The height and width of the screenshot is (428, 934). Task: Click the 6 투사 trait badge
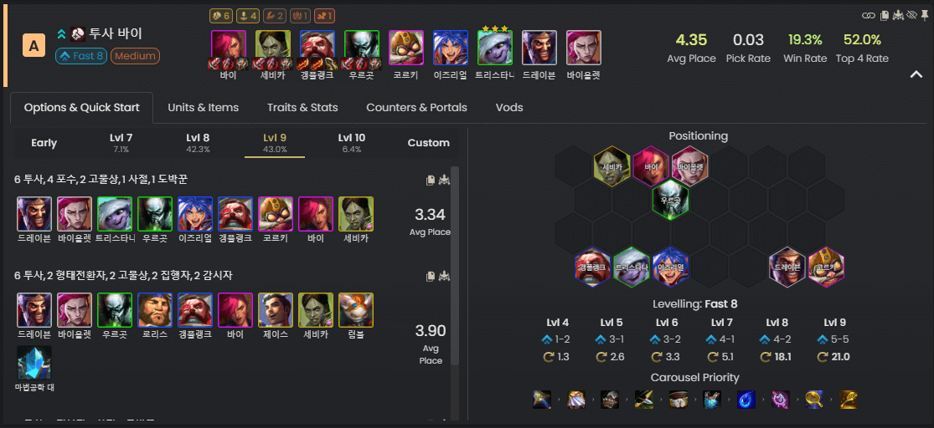click(223, 15)
